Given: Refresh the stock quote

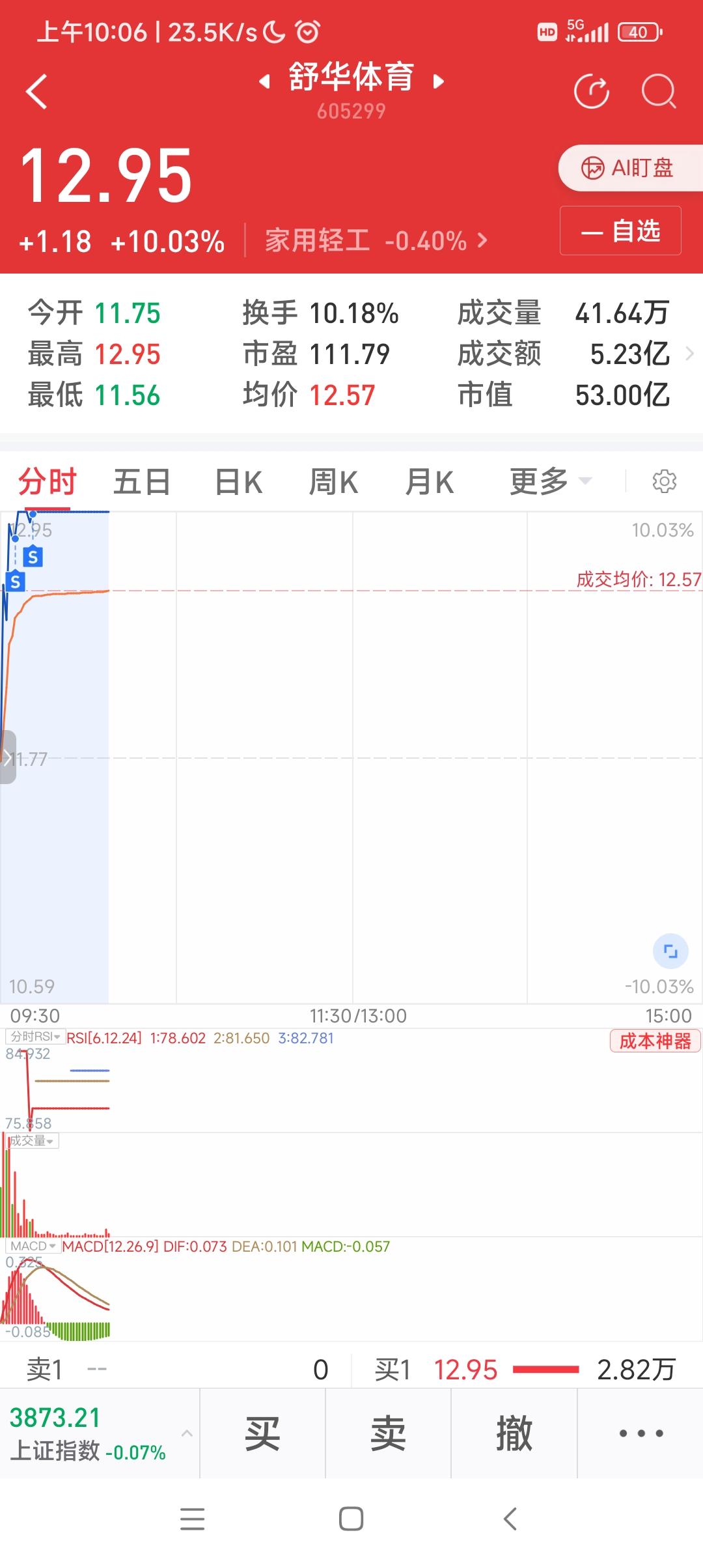Looking at the screenshot, I should 592,91.
